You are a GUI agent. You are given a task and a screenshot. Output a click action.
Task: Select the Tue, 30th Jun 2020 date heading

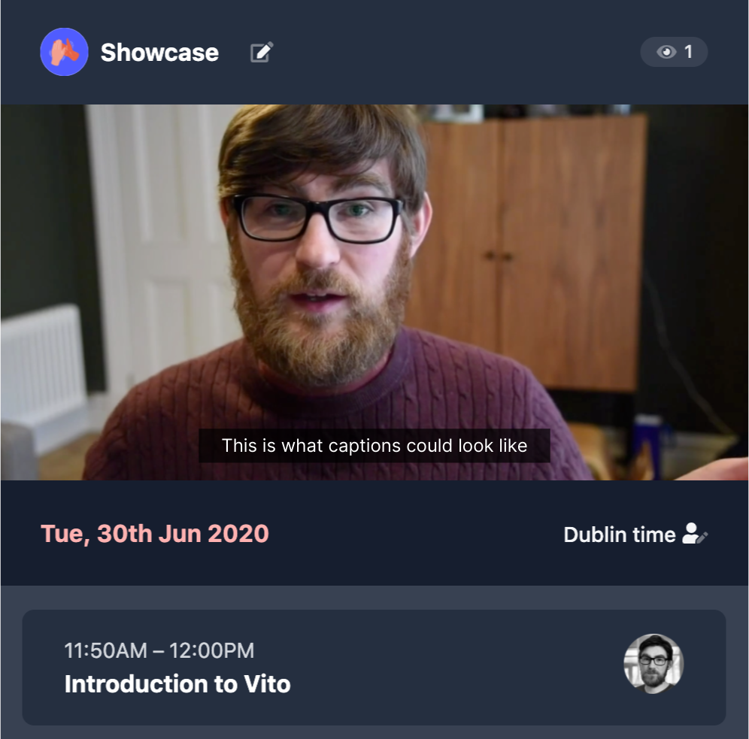155,534
